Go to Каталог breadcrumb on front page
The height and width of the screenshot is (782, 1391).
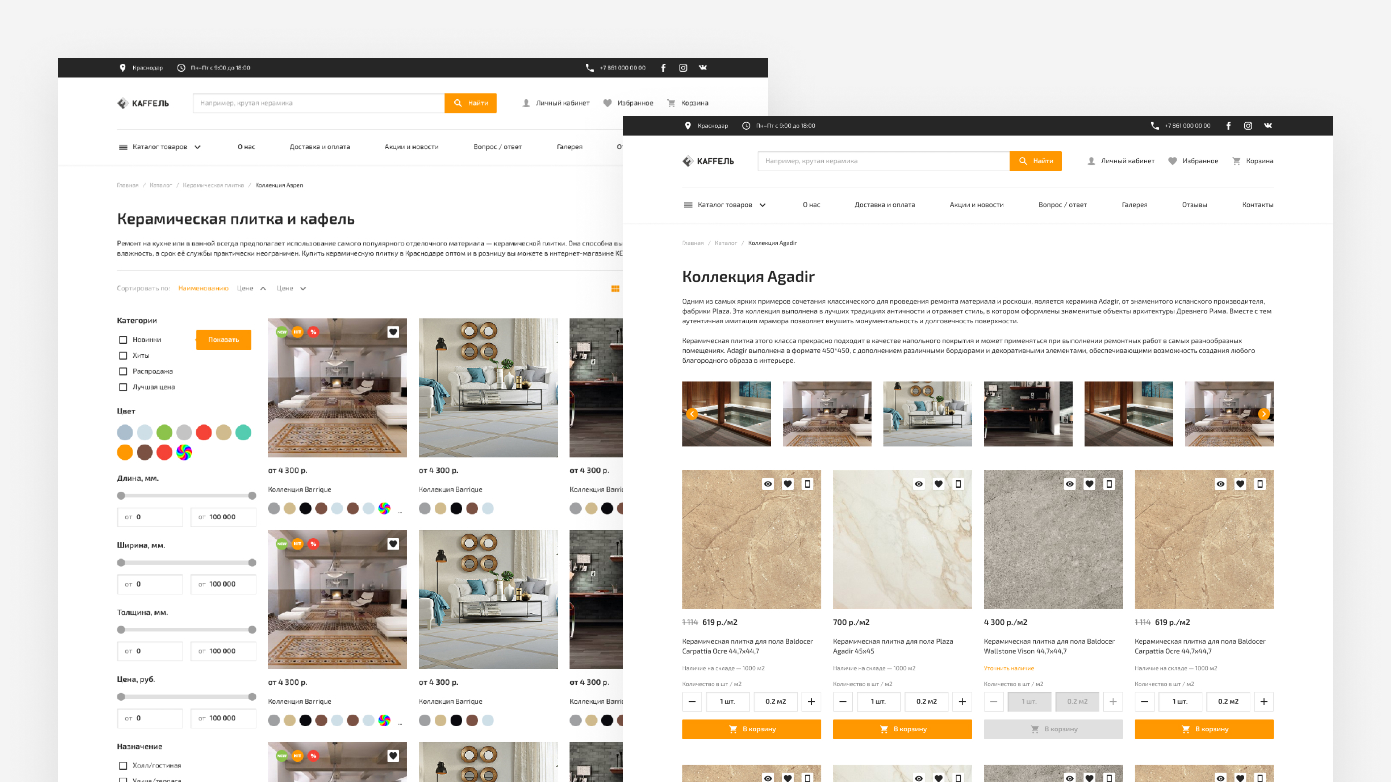click(x=725, y=243)
